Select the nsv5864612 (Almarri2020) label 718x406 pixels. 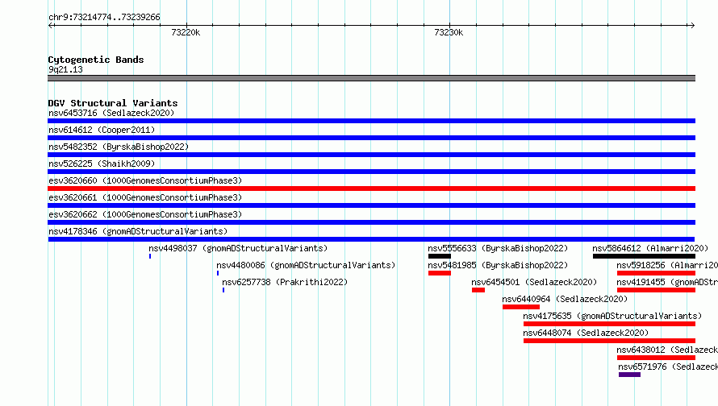650,248
